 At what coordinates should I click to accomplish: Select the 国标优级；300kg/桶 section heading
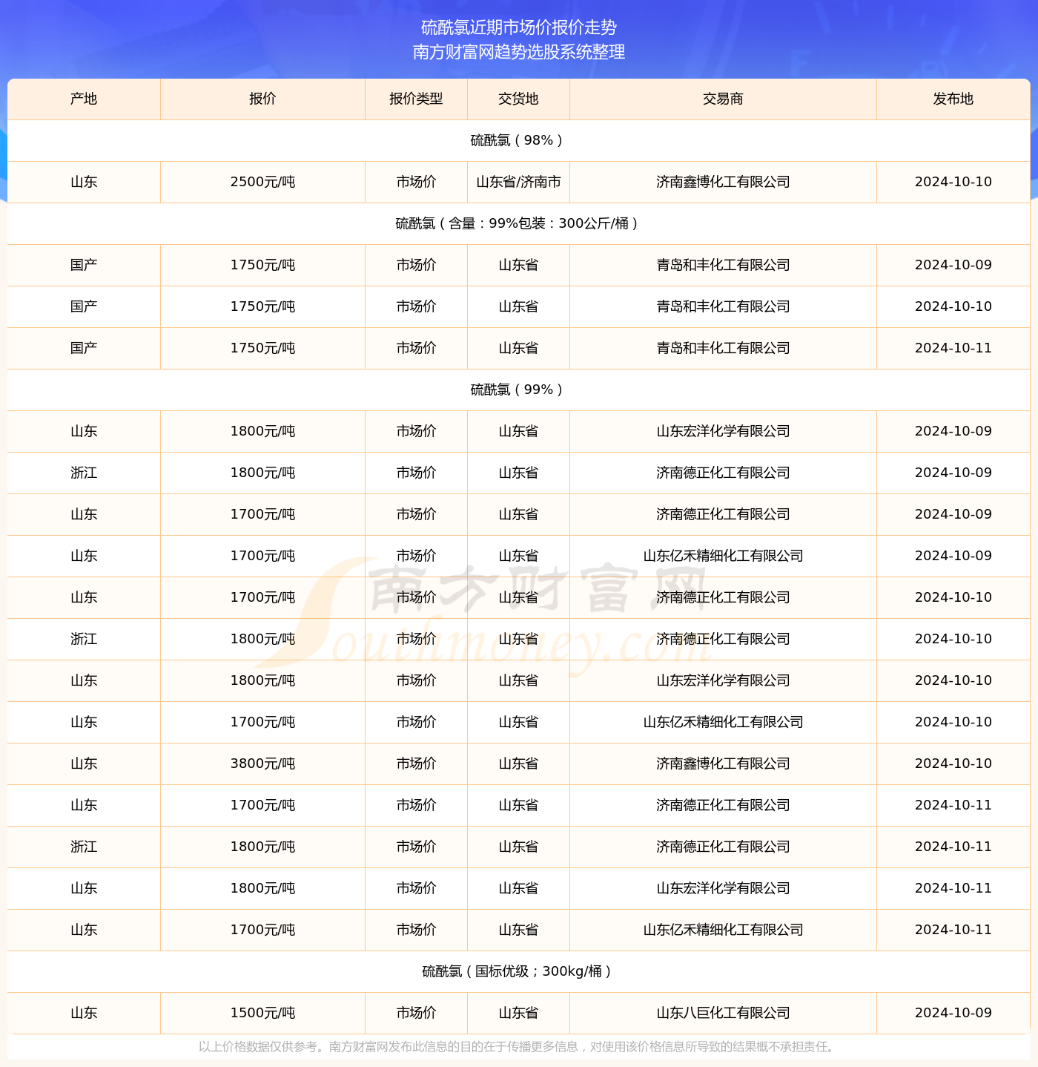518,971
